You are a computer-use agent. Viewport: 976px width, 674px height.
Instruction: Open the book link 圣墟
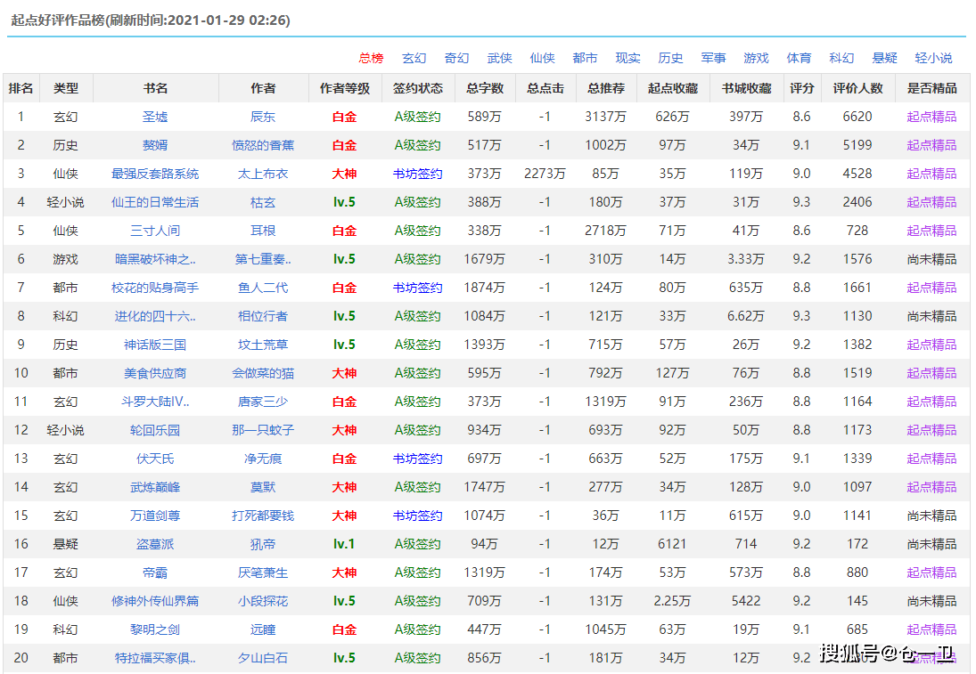click(155, 117)
